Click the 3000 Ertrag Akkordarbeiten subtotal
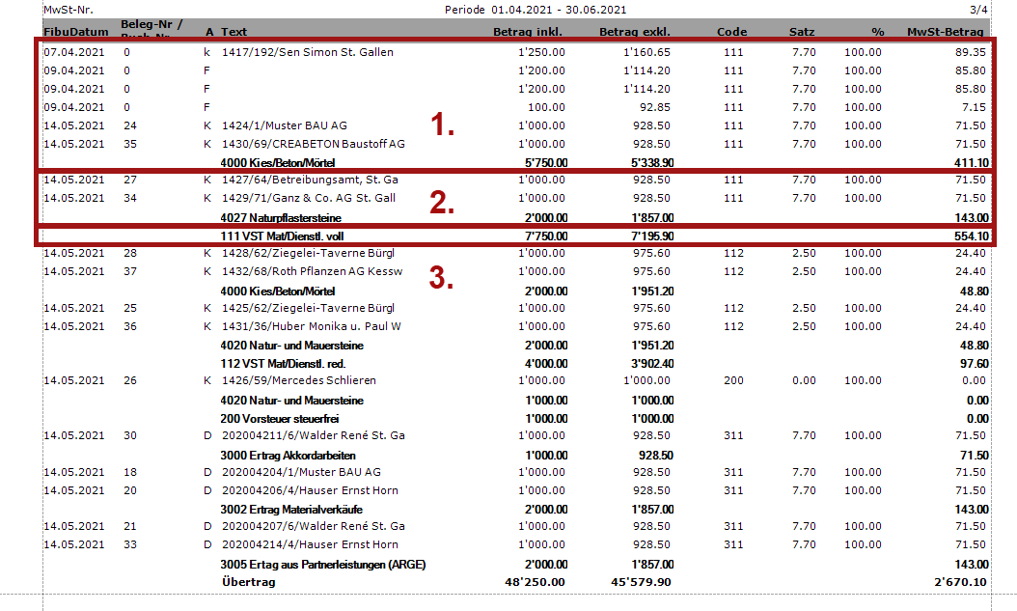 288,455
